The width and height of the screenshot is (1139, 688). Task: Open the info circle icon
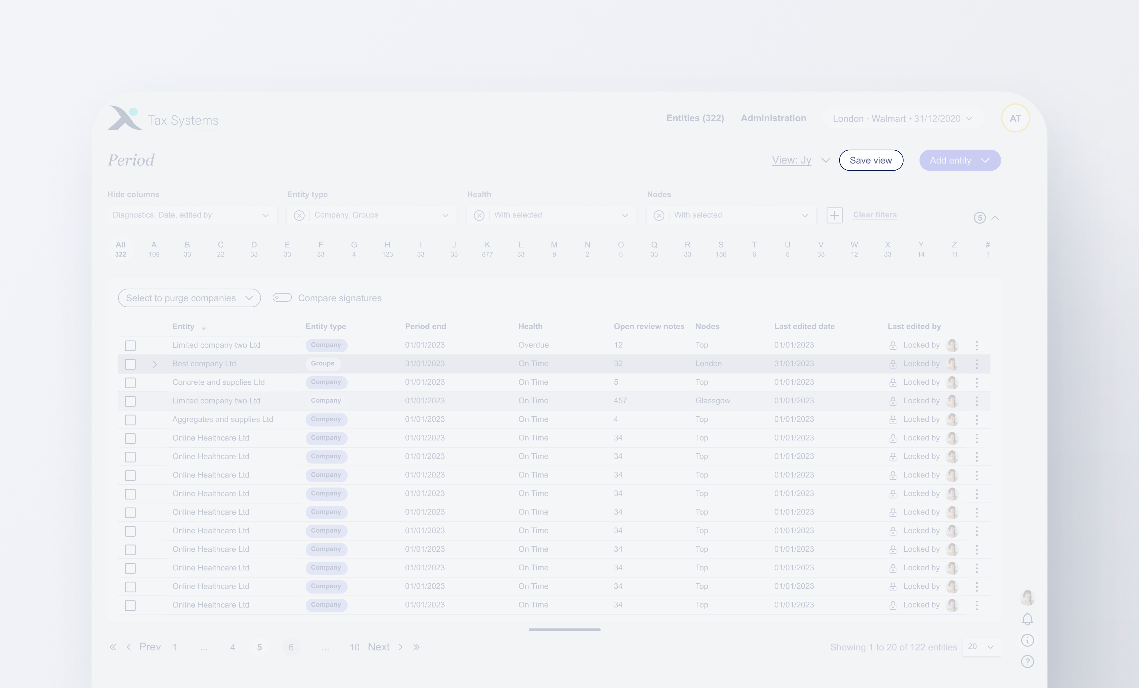(x=1027, y=640)
